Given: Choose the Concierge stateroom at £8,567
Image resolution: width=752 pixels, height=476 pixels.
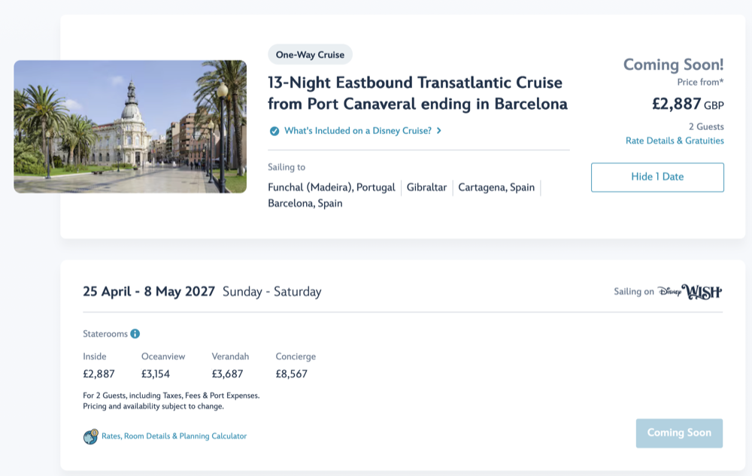Looking at the screenshot, I should coord(292,374).
